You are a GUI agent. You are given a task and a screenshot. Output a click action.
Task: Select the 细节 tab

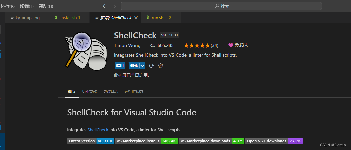click(x=72, y=91)
